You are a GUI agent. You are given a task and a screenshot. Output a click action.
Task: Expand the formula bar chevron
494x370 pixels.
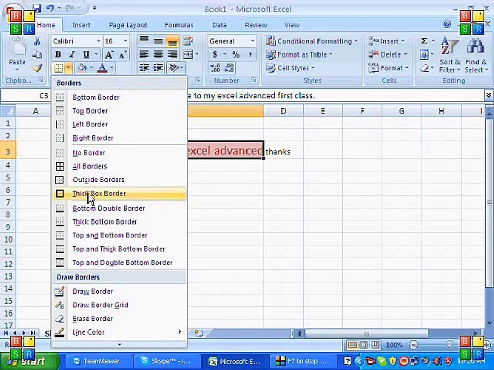point(489,95)
